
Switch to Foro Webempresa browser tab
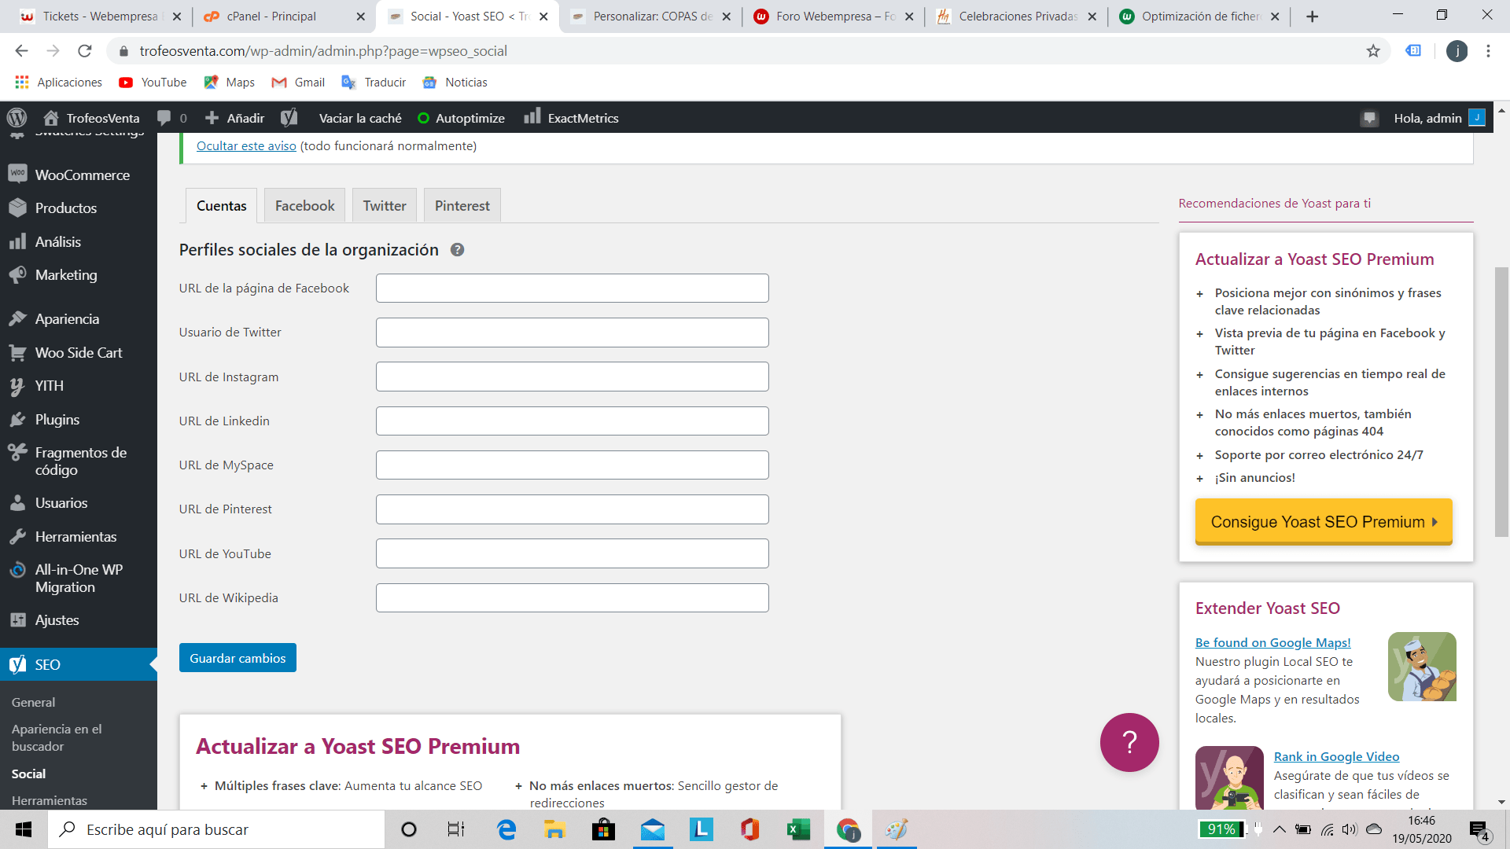pos(832,17)
